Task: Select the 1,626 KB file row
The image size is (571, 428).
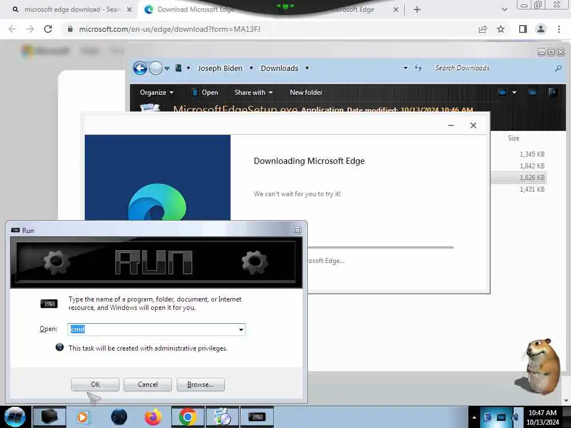Action: (518, 178)
